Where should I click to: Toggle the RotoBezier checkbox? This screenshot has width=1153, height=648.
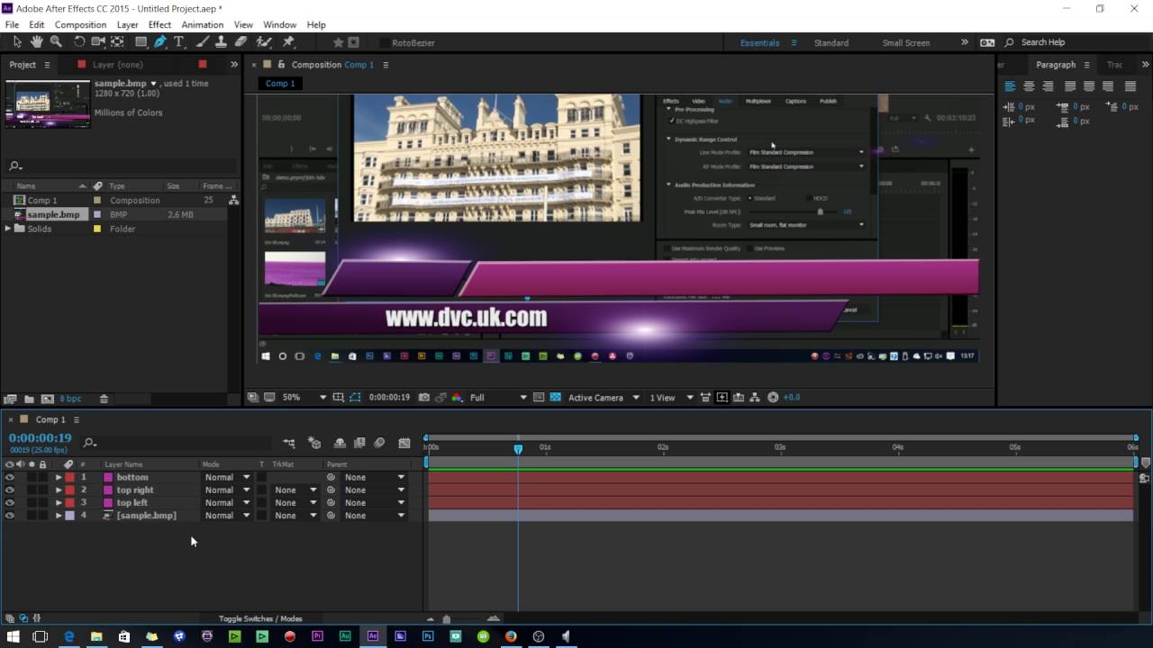[385, 42]
